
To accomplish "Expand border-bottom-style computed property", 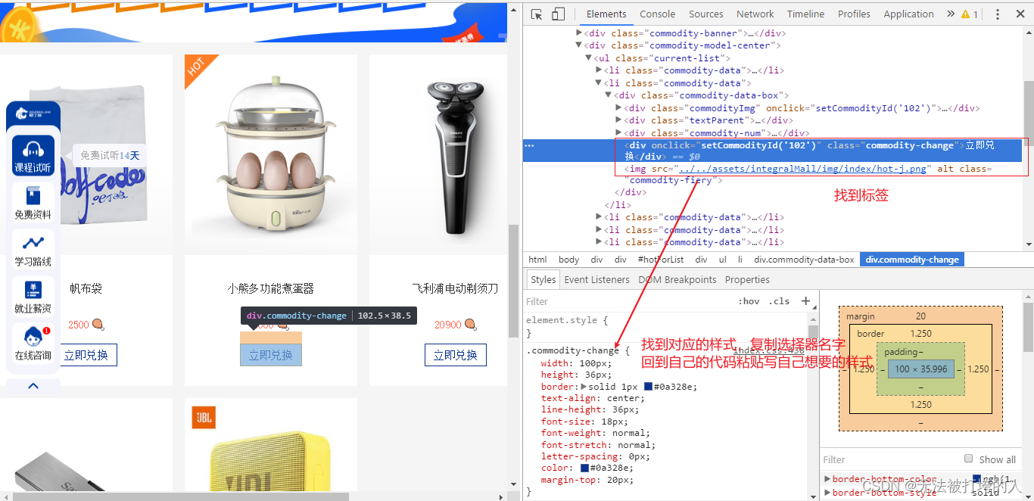I will pos(827,493).
